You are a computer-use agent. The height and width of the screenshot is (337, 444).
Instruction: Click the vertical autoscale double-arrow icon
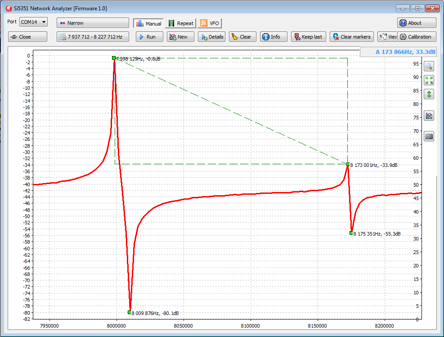click(x=429, y=94)
